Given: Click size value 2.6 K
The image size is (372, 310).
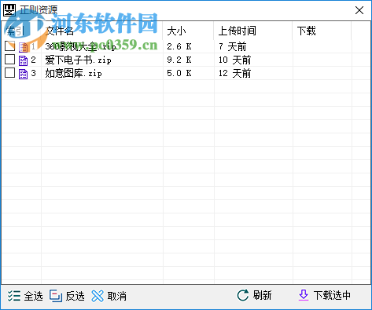Looking at the screenshot, I should 179,46.
